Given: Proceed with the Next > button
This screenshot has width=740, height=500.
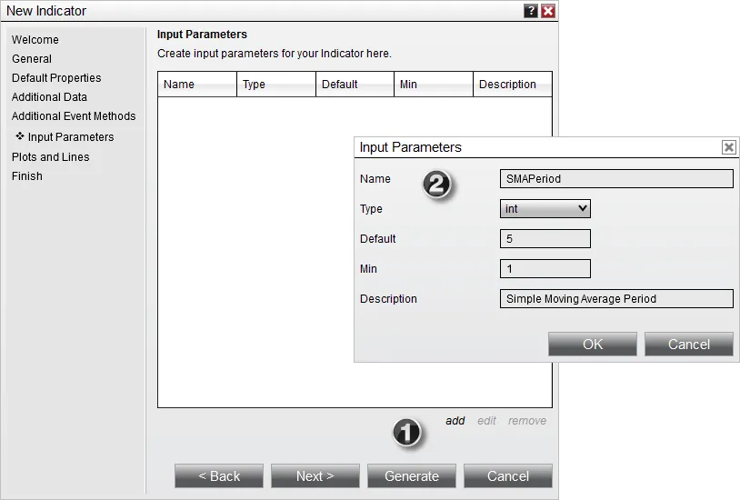Looking at the screenshot, I should pyautogui.click(x=315, y=476).
